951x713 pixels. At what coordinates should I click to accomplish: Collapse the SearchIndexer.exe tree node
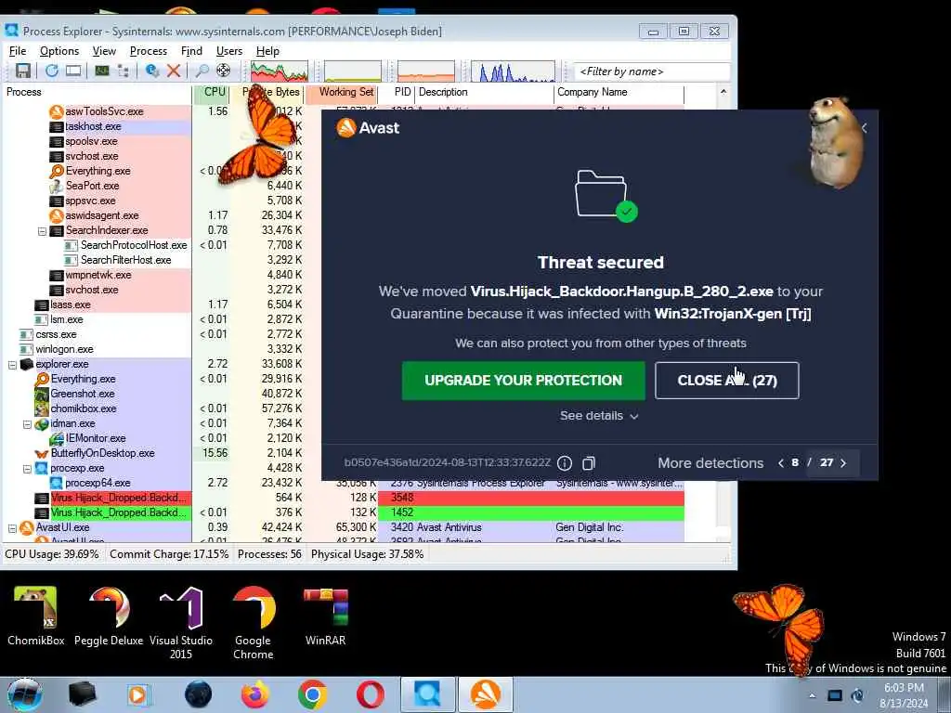(x=42, y=231)
